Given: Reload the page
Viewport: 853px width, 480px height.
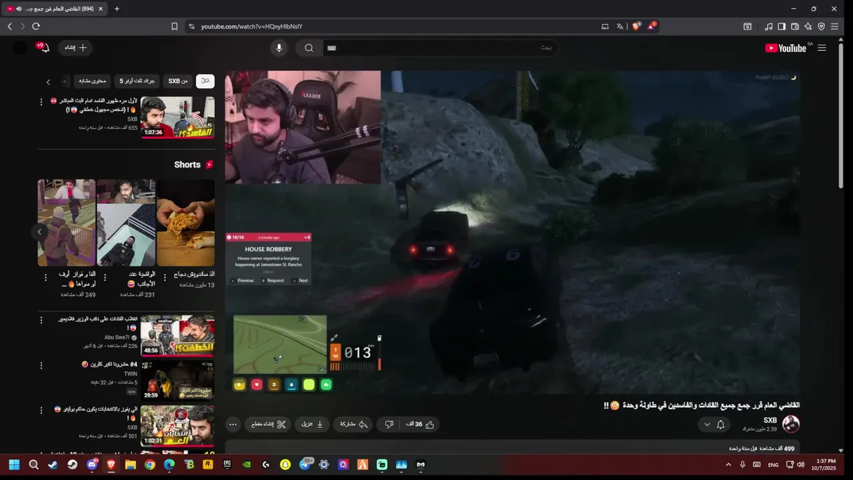Looking at the screenshot, I should click(x=36, y=26).
